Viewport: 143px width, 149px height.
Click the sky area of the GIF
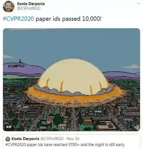tap(72, 43)
